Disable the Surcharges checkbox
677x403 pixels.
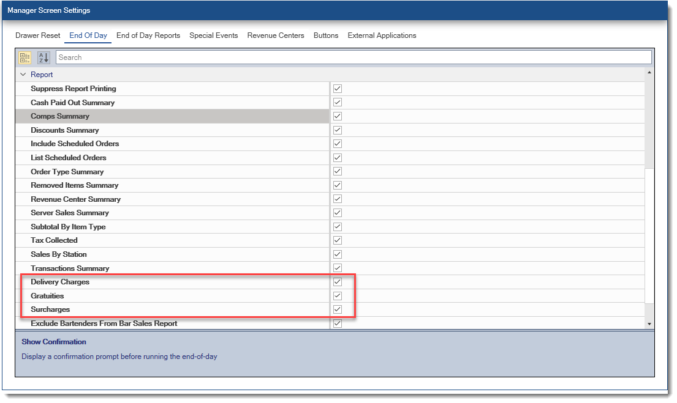coord(338,309)
